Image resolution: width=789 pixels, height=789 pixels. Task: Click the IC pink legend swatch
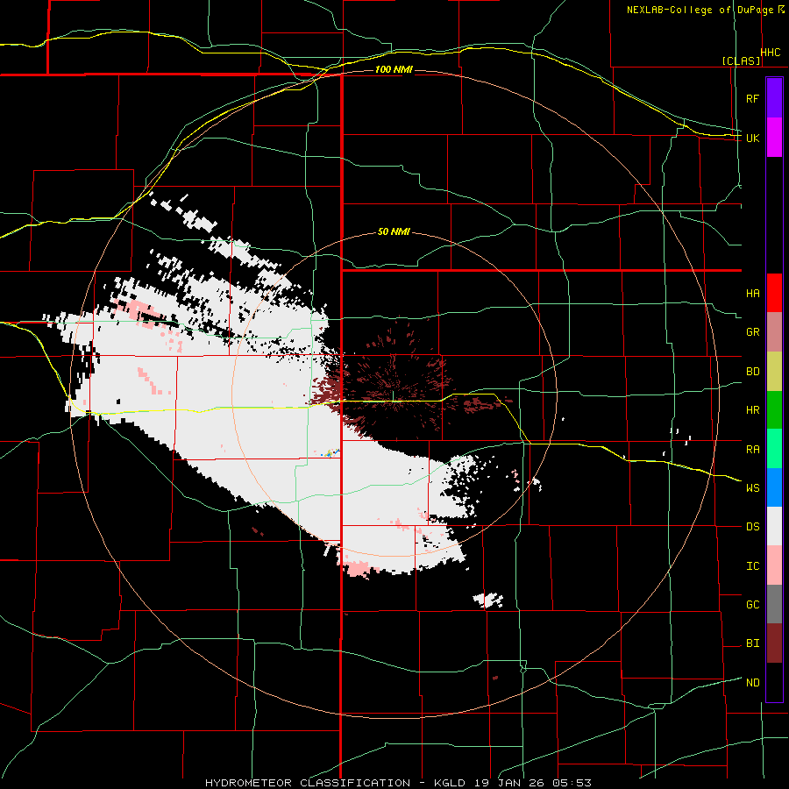(x=774, y=565)
